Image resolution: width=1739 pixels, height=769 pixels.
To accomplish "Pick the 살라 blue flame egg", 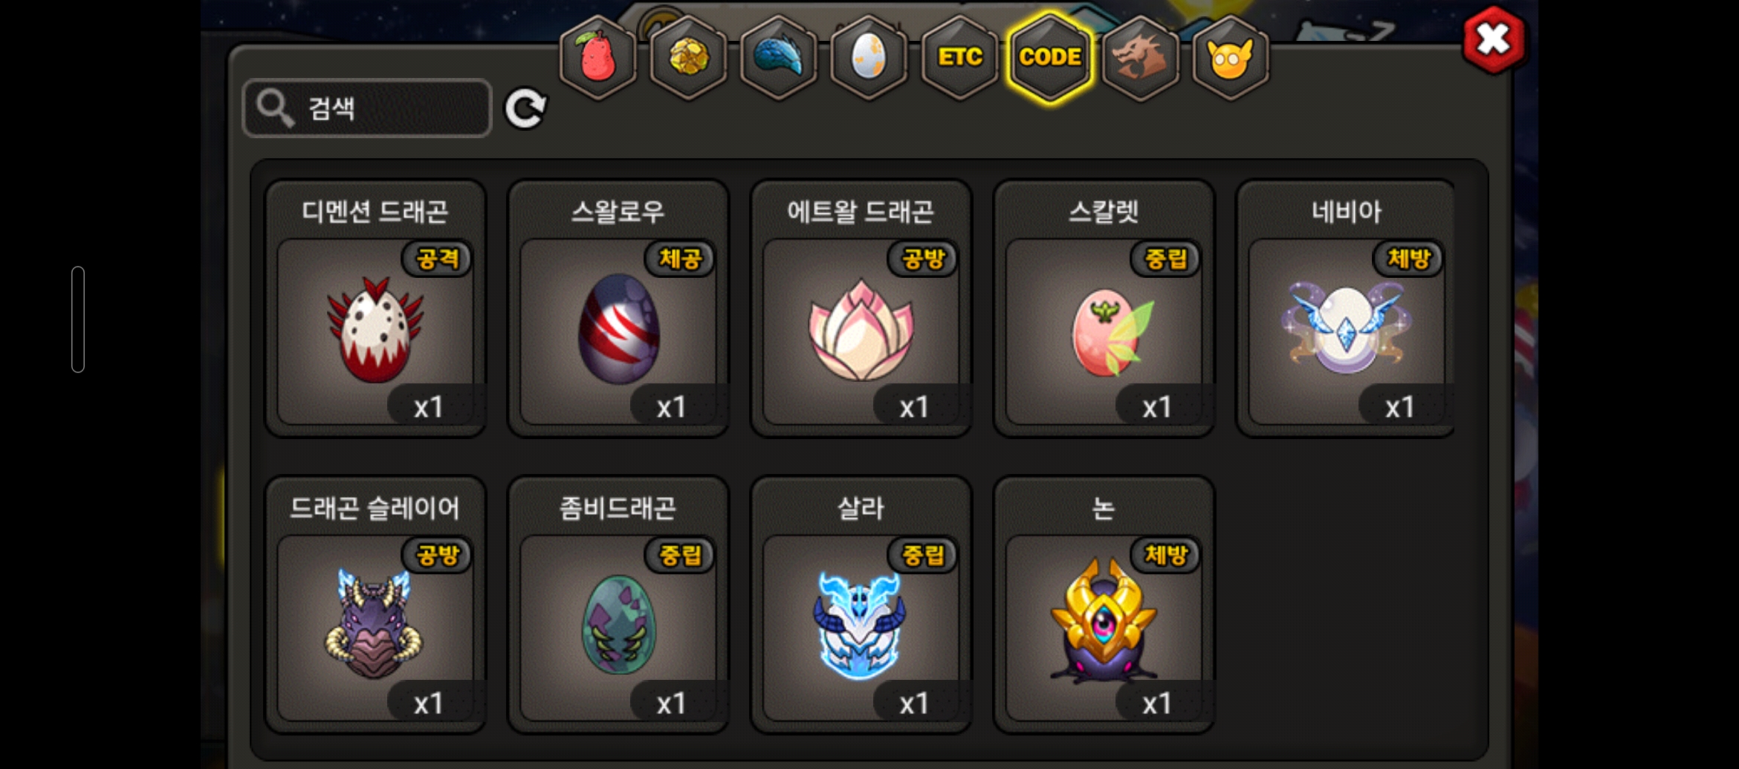I will tap(861, 605).
